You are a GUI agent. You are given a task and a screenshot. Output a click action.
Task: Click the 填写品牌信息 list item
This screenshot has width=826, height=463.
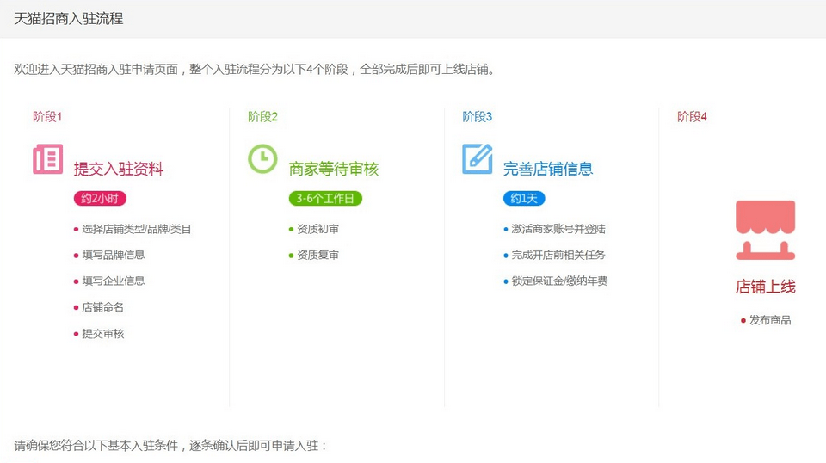pyautogui.click(x=109, y=255)
